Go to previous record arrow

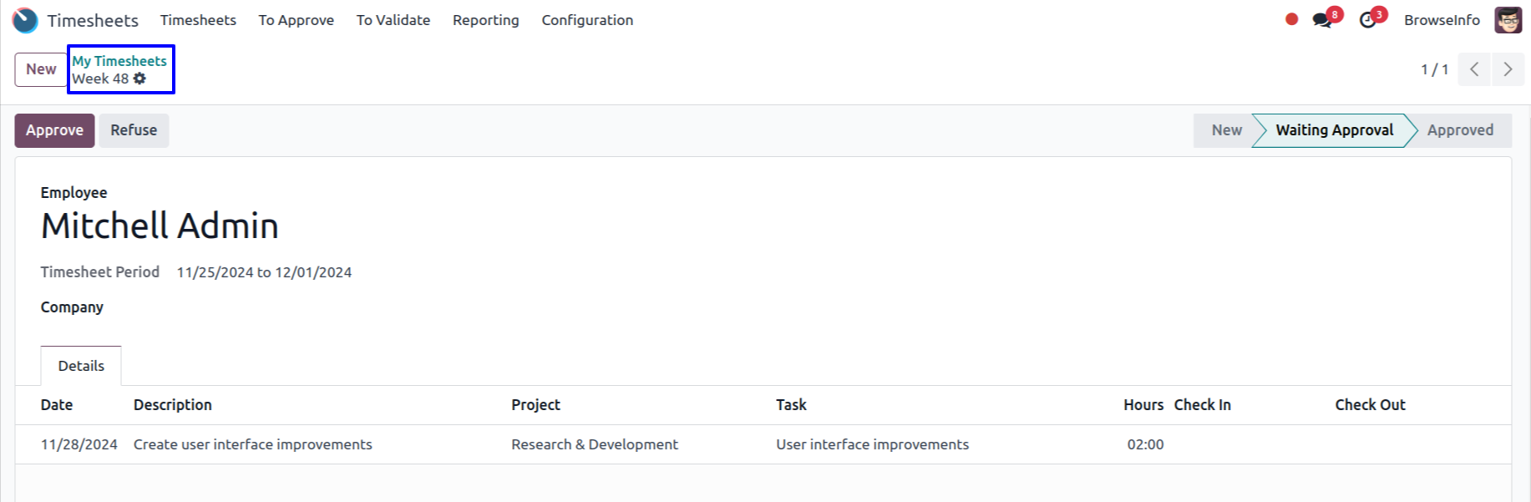(x=1474, y=69)
